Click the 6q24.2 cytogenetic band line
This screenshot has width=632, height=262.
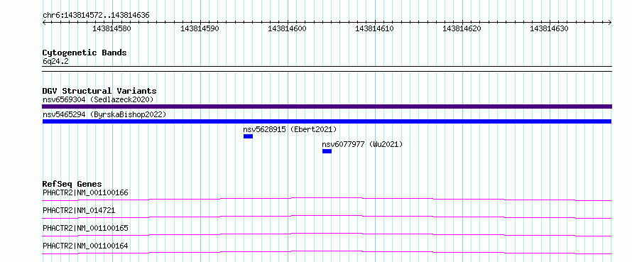327,69
